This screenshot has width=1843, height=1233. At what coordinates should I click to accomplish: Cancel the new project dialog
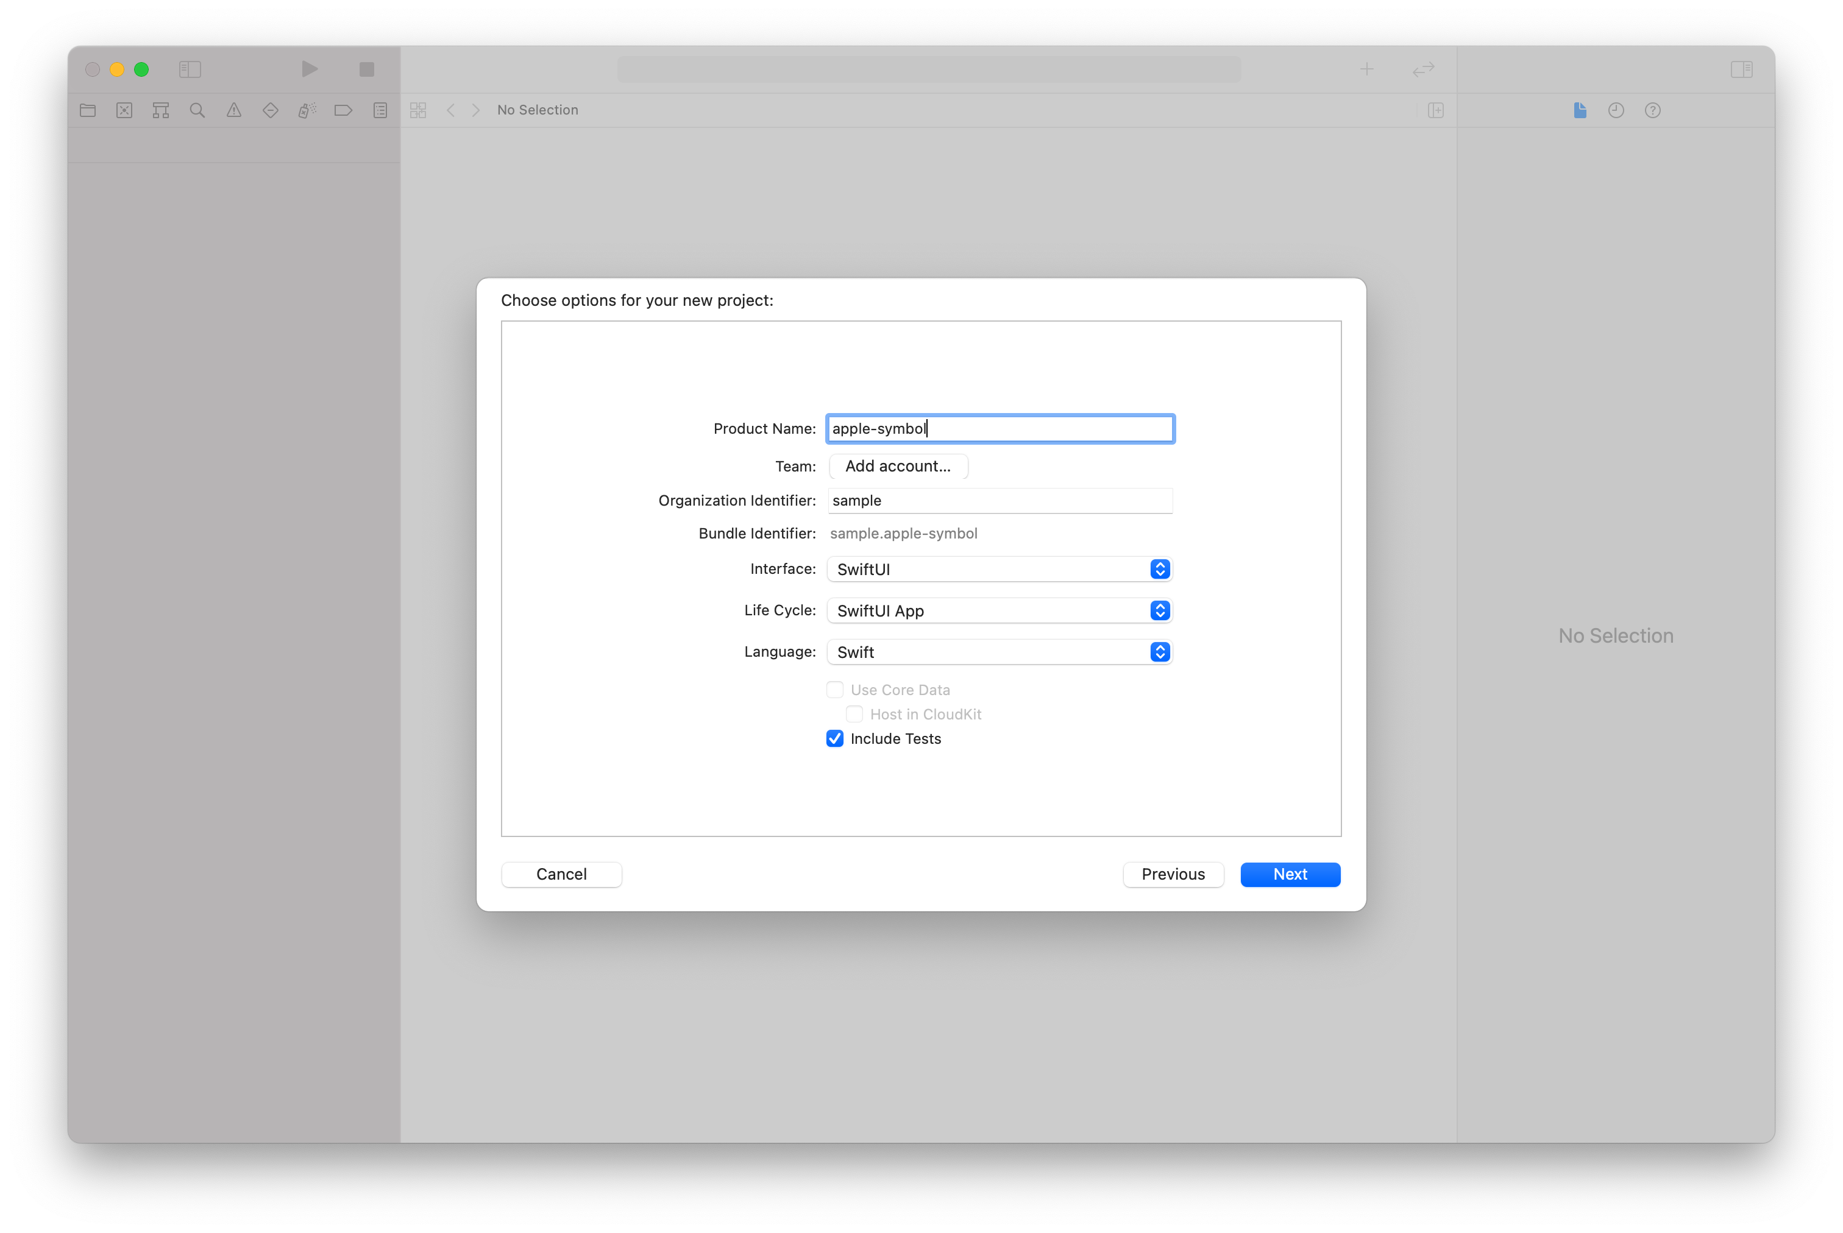pyautogui.click(x=561, y=874)
